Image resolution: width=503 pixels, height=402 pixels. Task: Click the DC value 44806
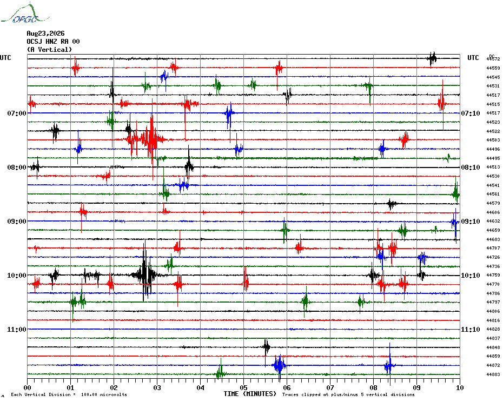point(493,311)
